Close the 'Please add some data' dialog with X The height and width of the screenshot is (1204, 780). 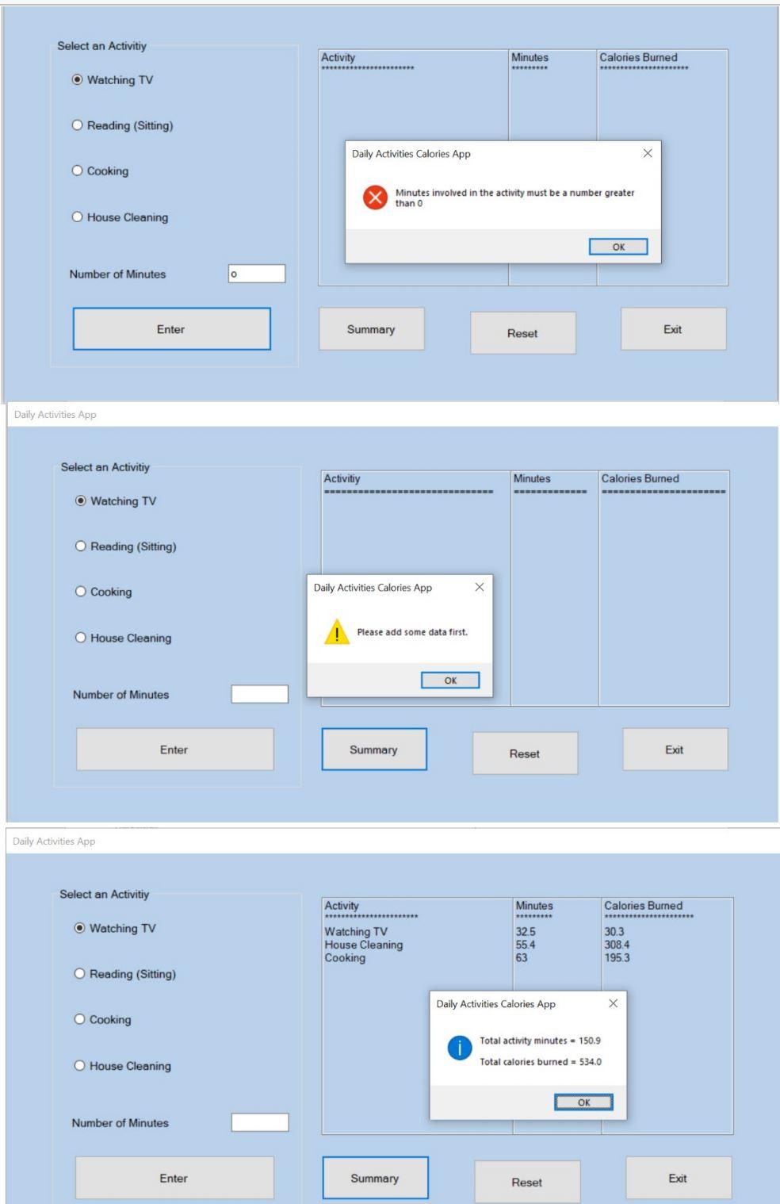479,588
